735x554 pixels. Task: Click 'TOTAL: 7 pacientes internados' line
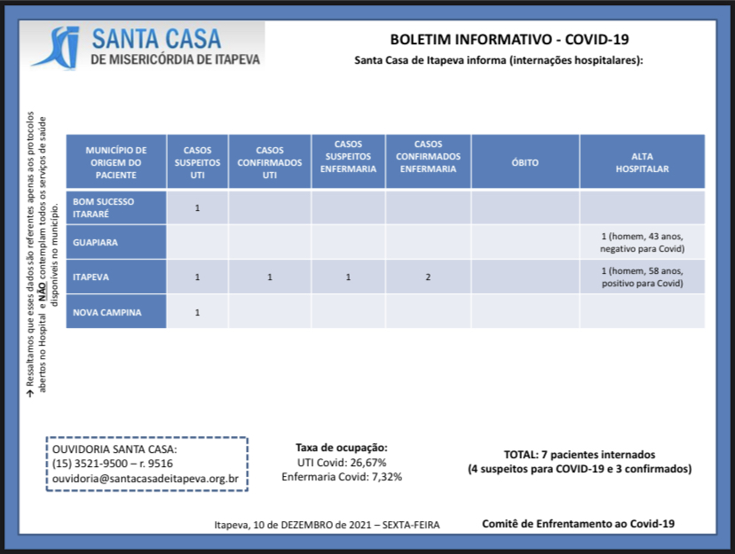[580, 455]
